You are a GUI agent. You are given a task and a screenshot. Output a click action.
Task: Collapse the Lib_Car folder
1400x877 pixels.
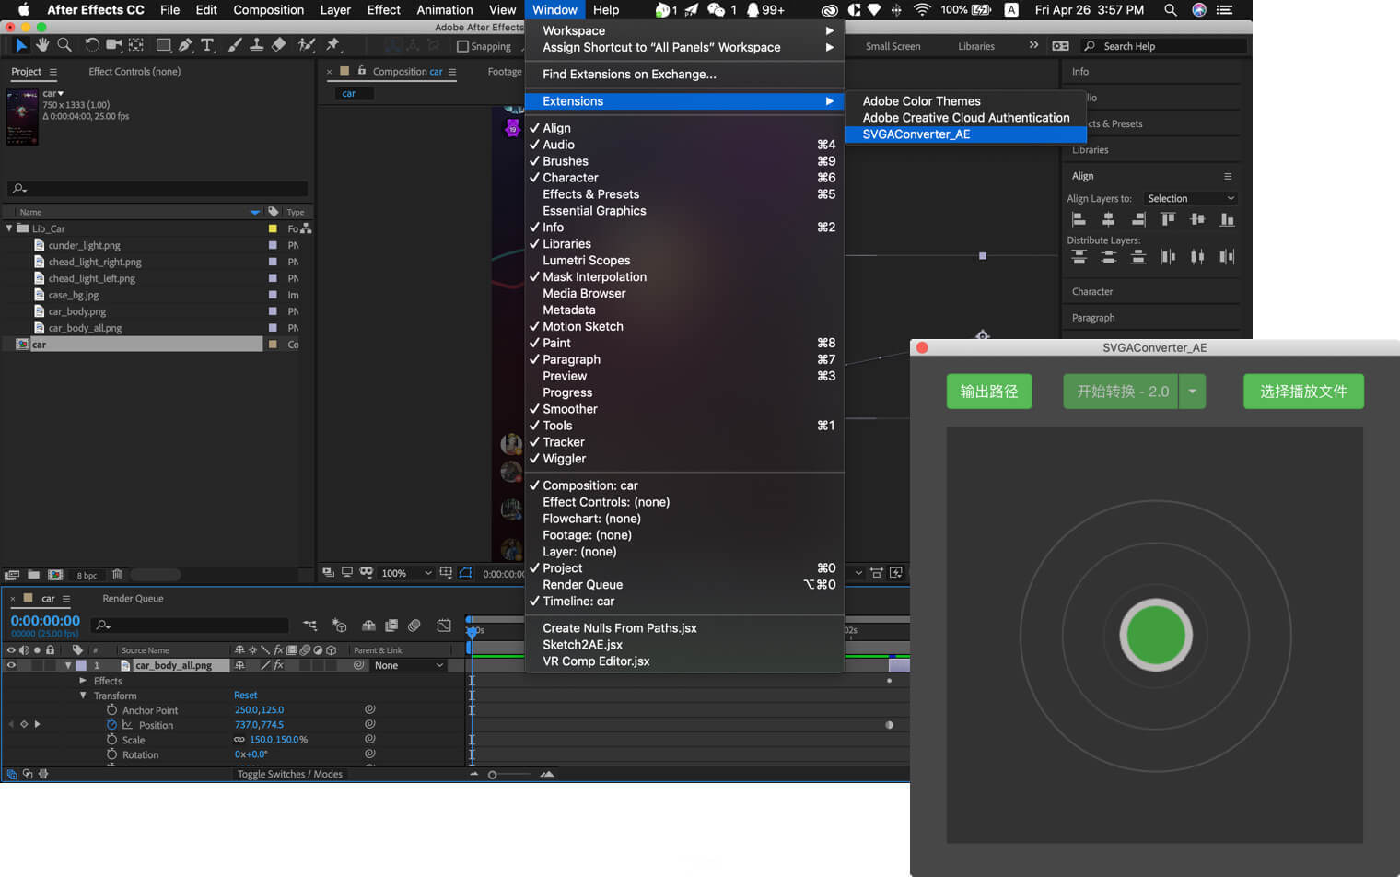(9, 228)
